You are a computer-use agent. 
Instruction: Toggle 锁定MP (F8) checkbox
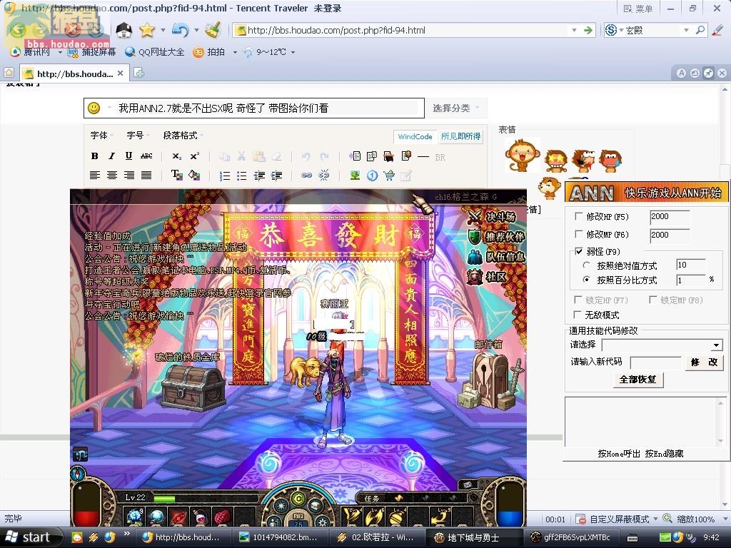(653, 300)
